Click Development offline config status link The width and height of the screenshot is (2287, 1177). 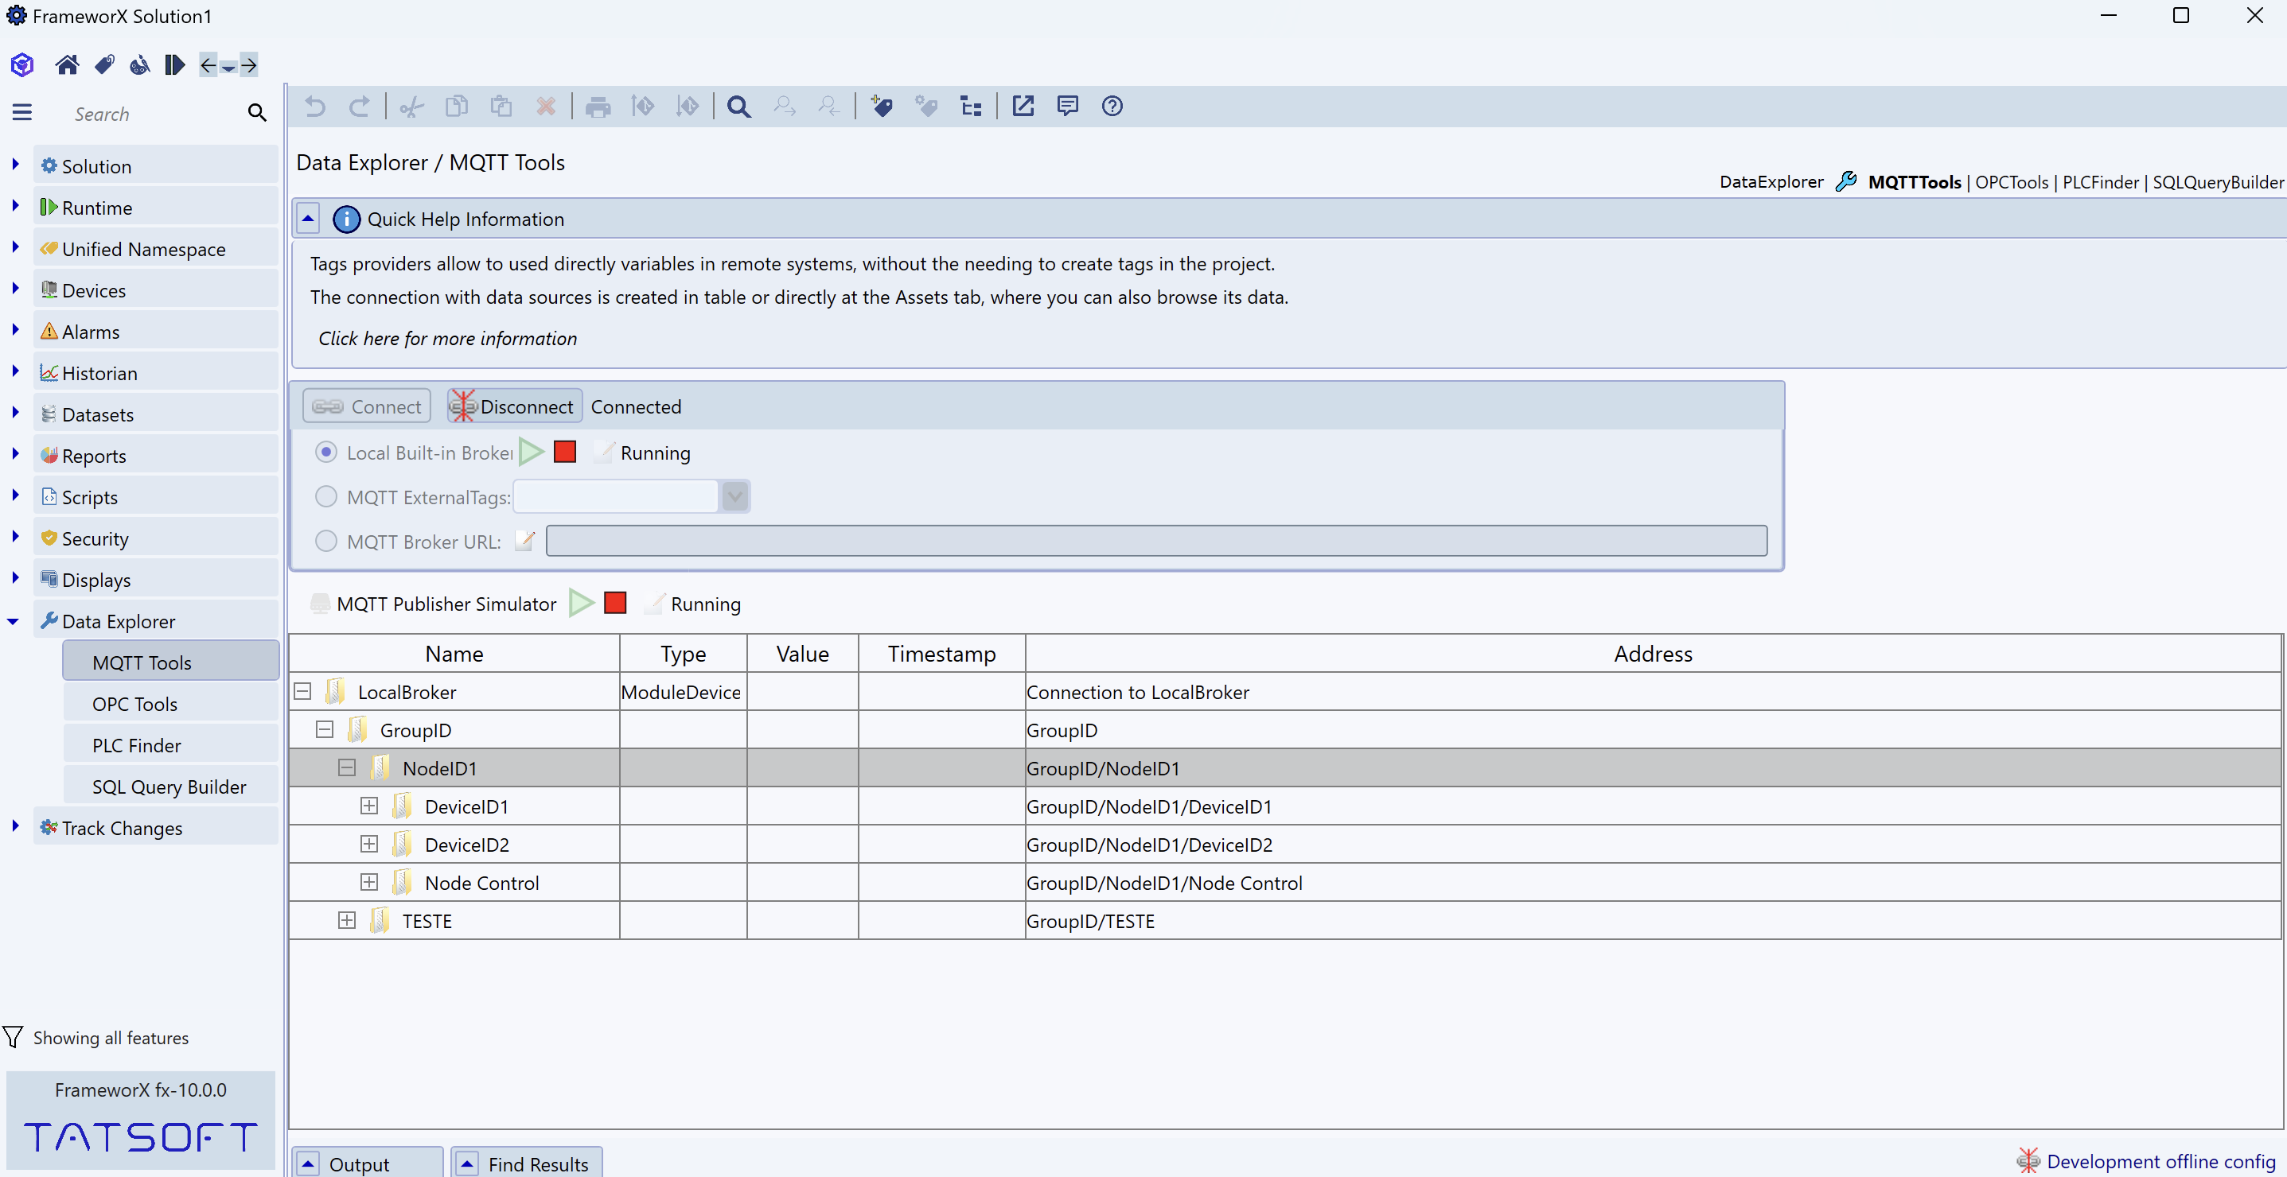(2161, 1161)
